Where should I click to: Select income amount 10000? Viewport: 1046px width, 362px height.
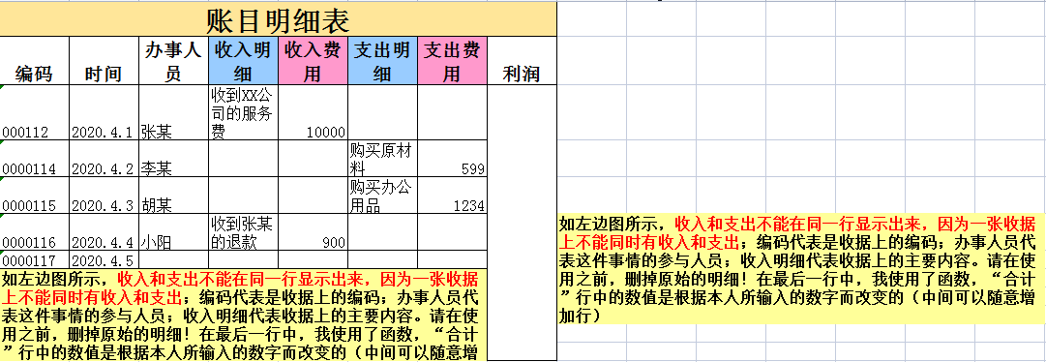point(313,113)
